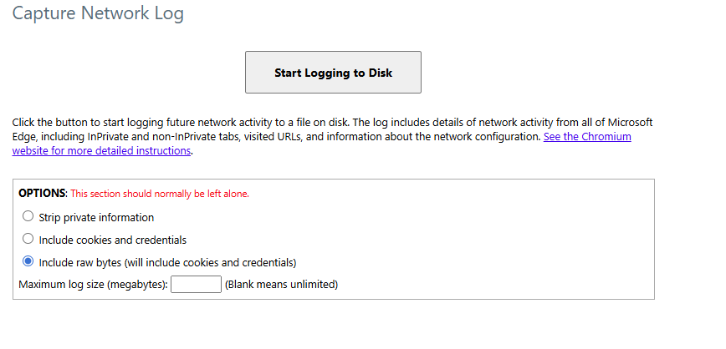Click the '(Blank means unlimited)' hint text

click(282, 284)
